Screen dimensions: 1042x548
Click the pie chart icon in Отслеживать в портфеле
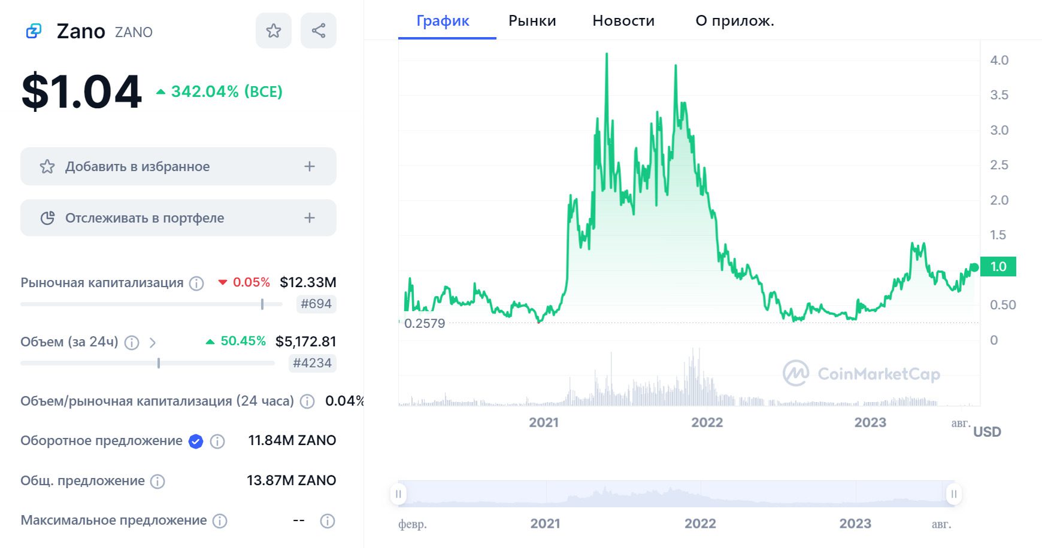(x=47, y=218)
